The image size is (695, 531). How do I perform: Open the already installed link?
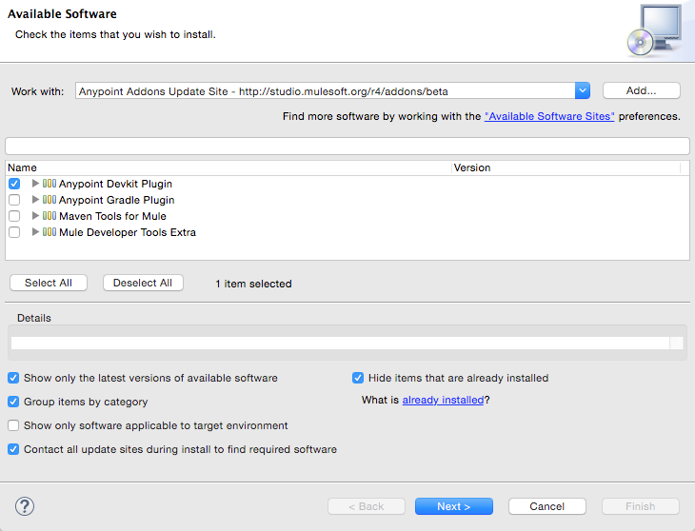click(x=443, y=400)
